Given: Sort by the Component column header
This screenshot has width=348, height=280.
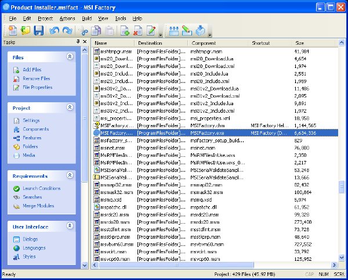Looking at the screenshot, I should [217, 43].
